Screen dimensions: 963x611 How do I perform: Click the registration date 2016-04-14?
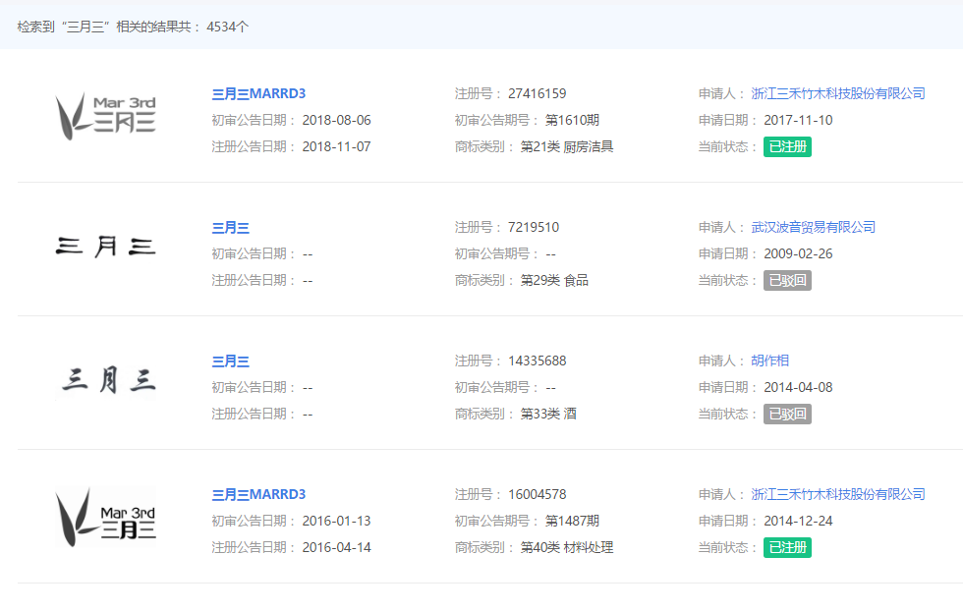coord(336,548)
